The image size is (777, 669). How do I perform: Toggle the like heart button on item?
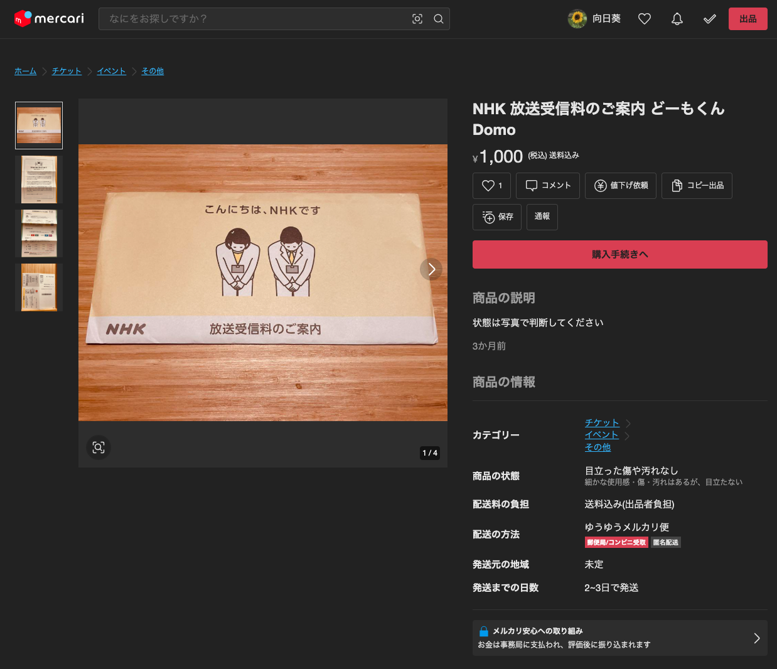pos(491,186)
